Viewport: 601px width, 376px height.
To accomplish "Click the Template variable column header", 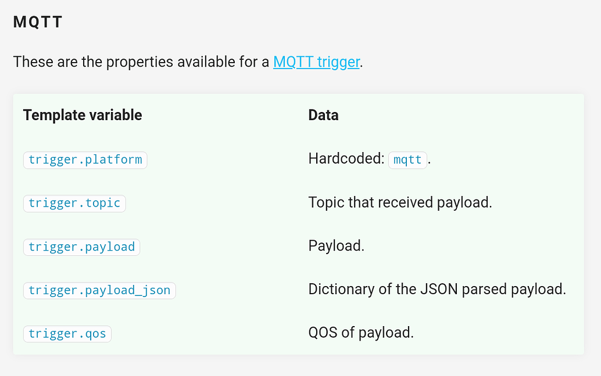I will click(x=83, y=115).
